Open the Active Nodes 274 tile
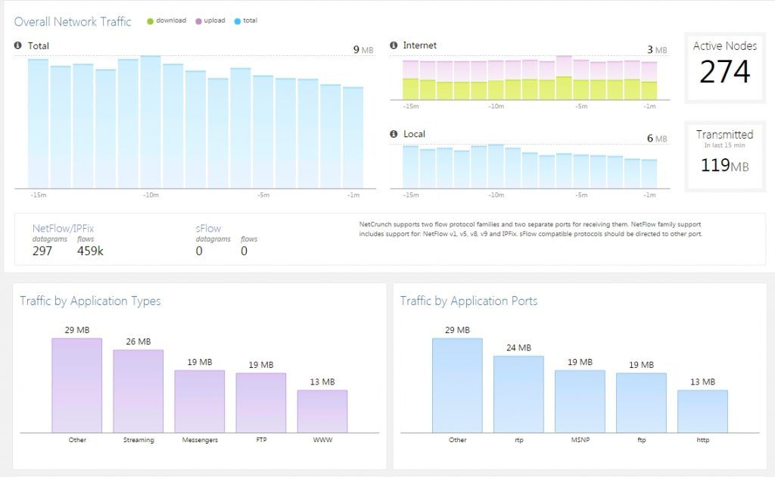Screen dimensions: 775x477 (x=724, y=67)
